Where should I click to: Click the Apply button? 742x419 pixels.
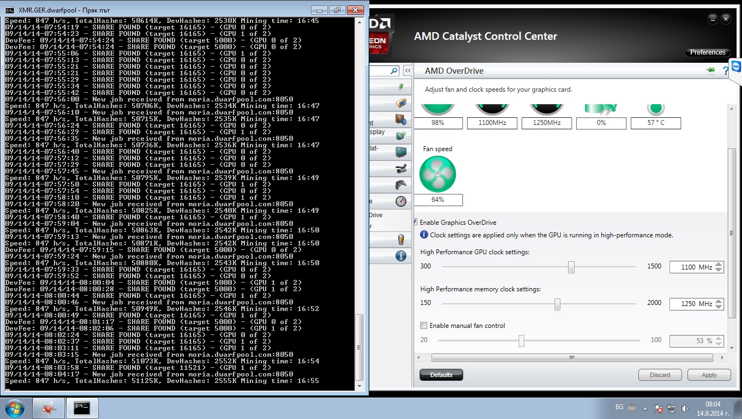click(709, 375)
